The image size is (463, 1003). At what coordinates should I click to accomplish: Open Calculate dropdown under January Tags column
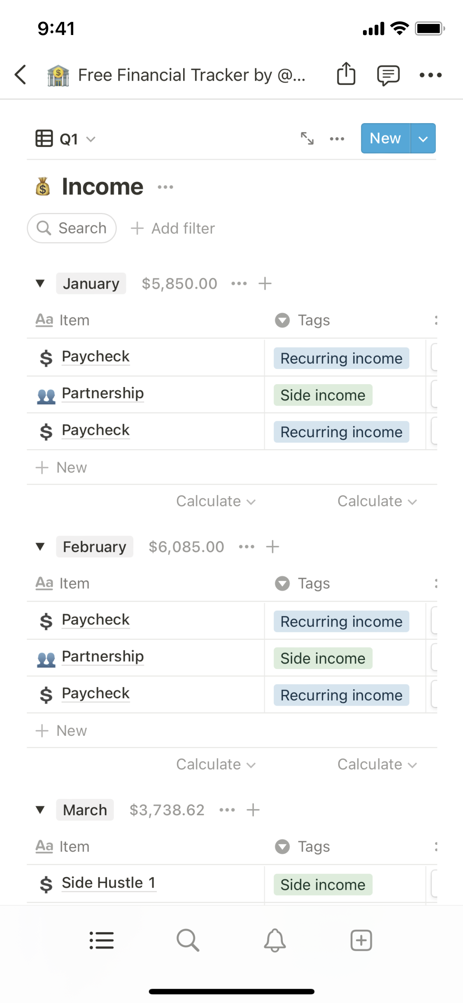pyautogui.click(x=377, y=501)
